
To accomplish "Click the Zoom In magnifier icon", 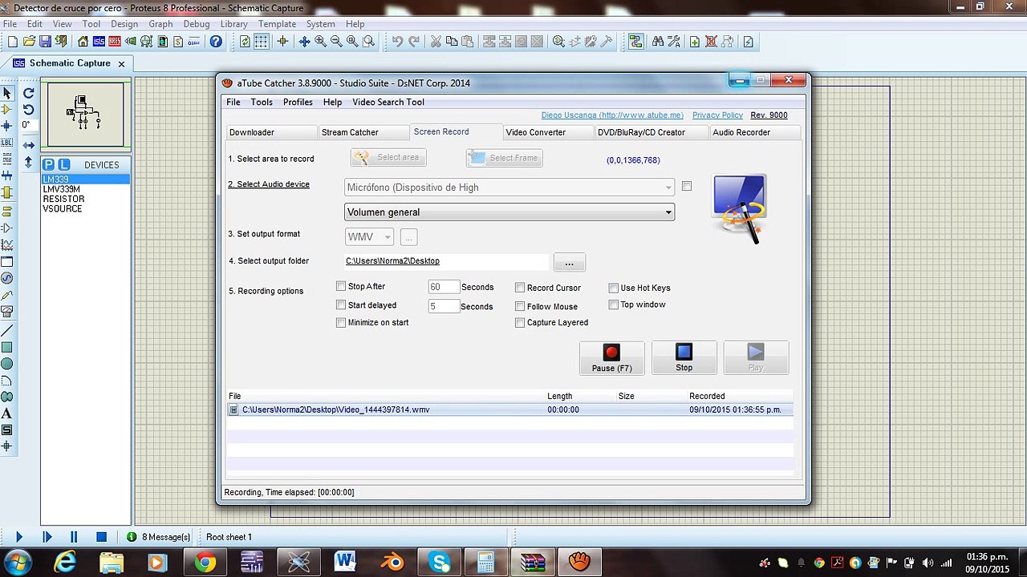I will pyautogui.click(x=320, y=42).
